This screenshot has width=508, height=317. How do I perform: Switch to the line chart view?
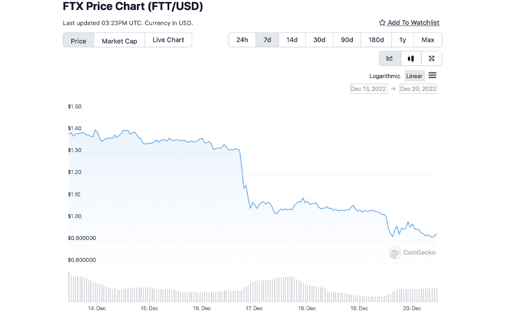point(389,58)
